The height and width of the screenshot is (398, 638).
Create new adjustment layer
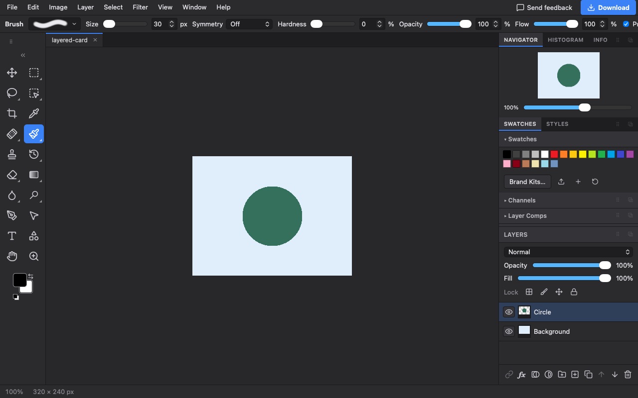click(x=548, y=375)
